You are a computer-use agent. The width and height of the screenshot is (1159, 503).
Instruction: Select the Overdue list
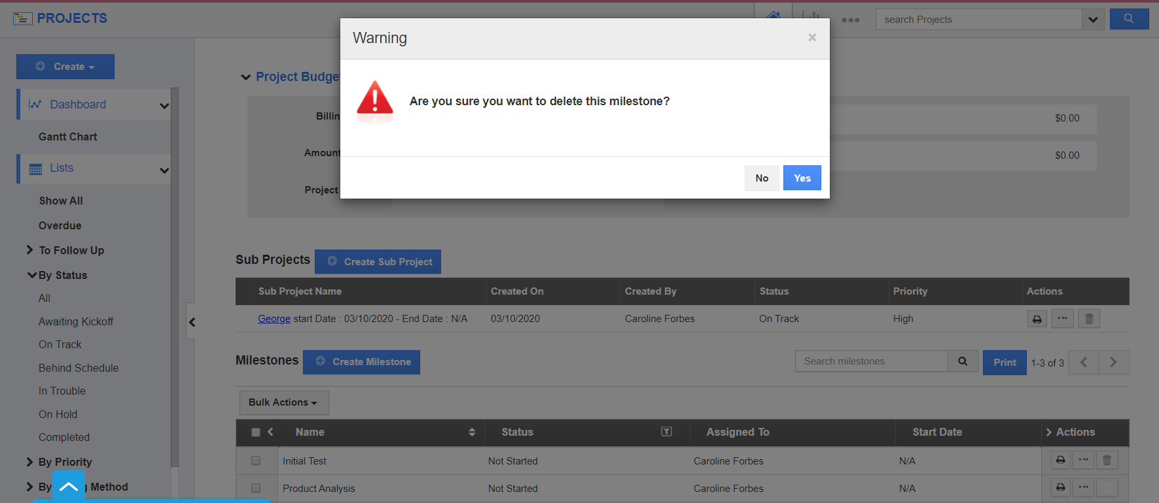pyautogui.click(x=60, y=225)
